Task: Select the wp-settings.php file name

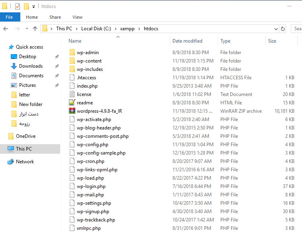Action: [94, 203]
